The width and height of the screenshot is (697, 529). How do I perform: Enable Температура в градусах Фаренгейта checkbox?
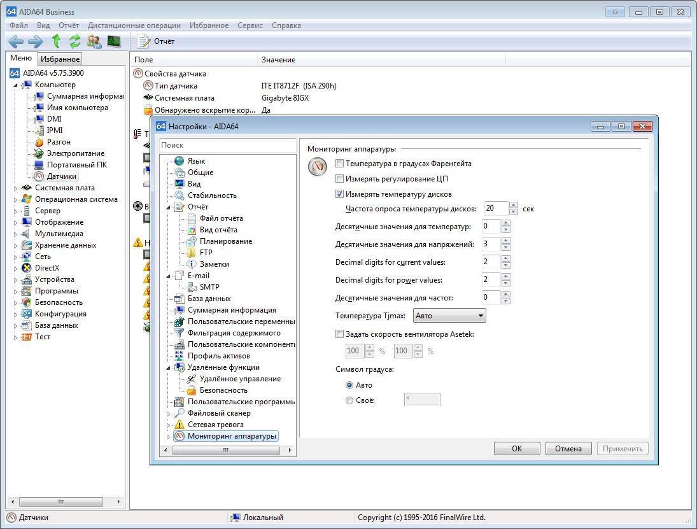click(x=340, y=164)
